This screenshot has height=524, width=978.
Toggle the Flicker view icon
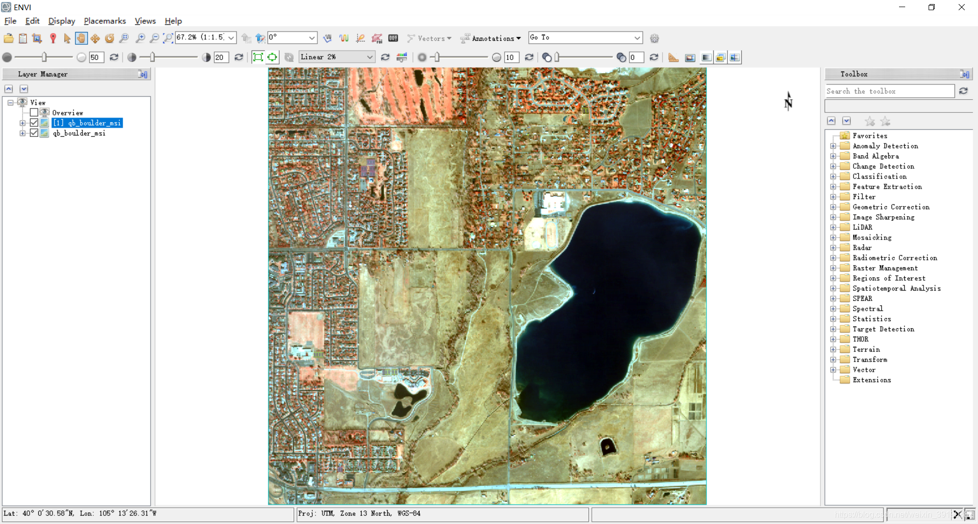coord(720,57)
